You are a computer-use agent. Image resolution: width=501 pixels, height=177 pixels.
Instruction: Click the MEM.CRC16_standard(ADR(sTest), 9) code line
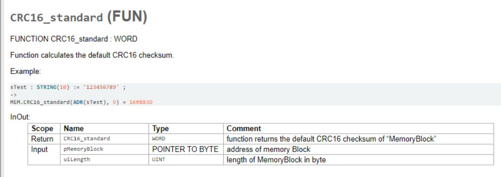click(x=84, y=102)
